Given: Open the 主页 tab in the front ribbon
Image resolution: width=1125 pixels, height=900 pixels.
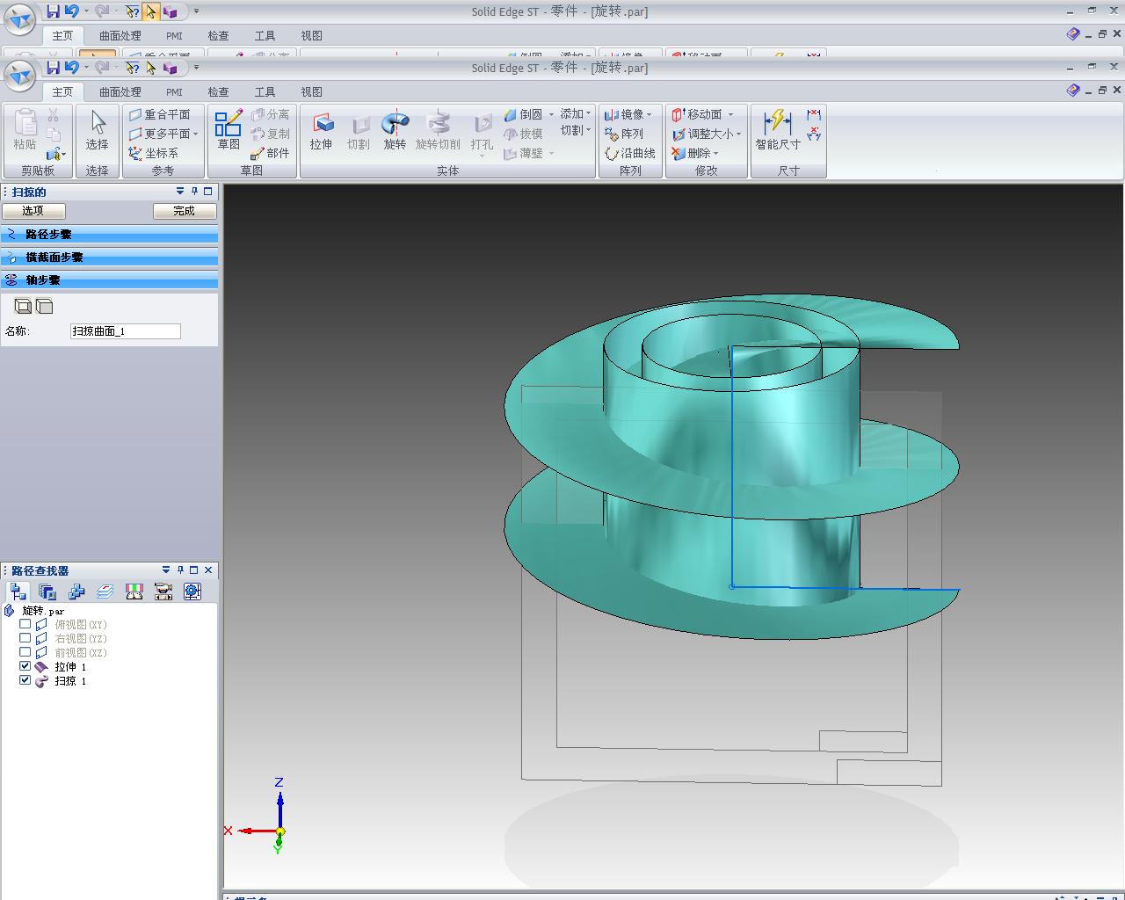Looking at the screenshot, I should [62, 91].
